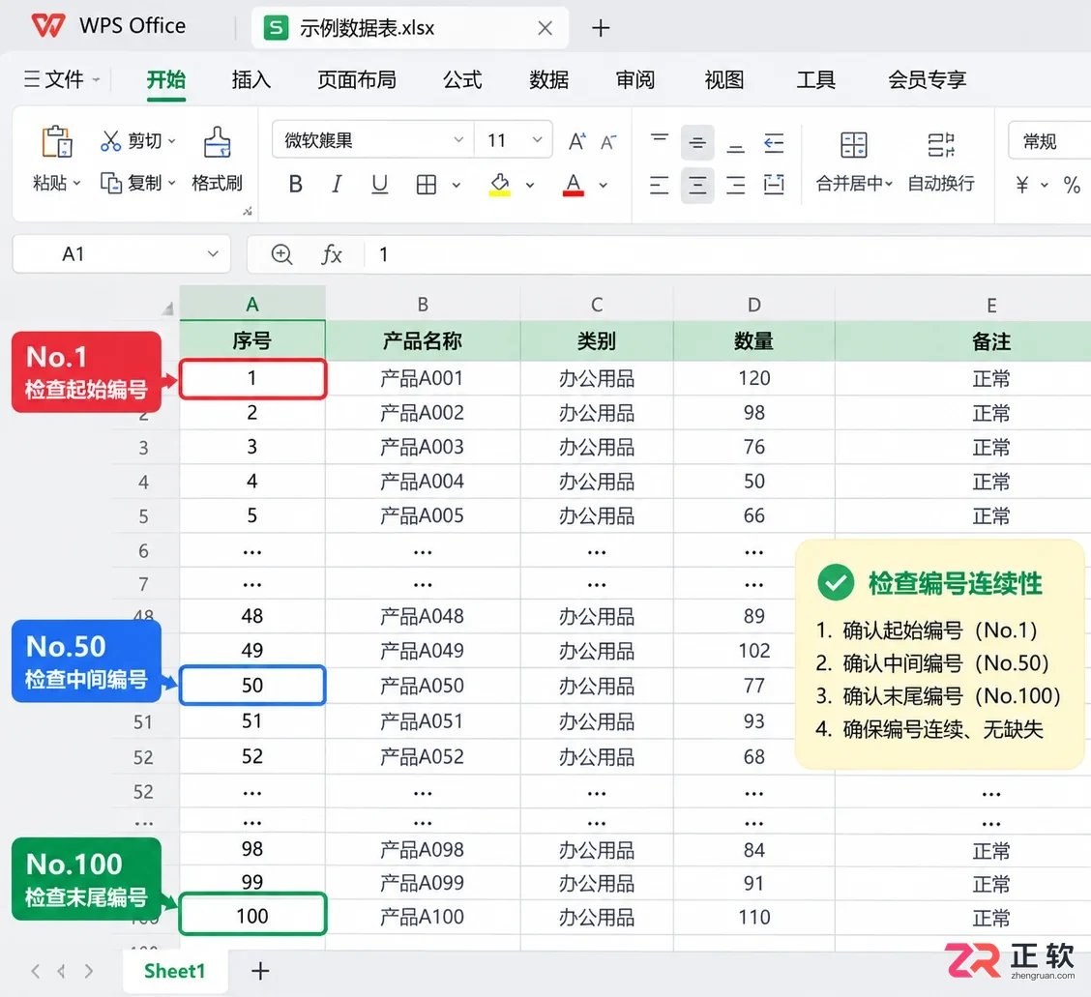
Task: Open the 微软雅黑 font name dropdown
Action: pyautogui.click(x=458, y=140)
